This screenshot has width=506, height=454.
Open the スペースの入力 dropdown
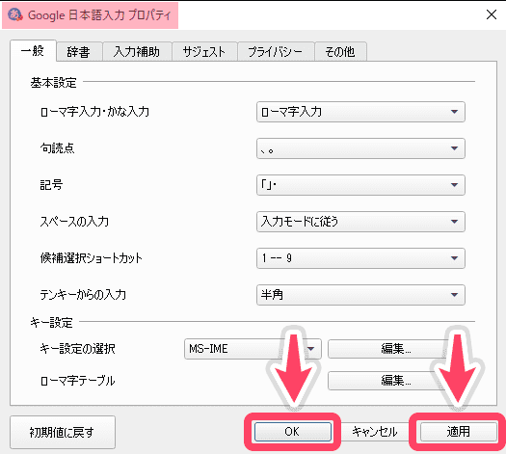360,222
